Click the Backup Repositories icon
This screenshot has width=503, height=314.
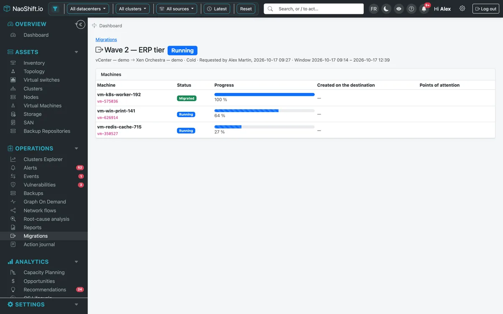coord(13,131)
